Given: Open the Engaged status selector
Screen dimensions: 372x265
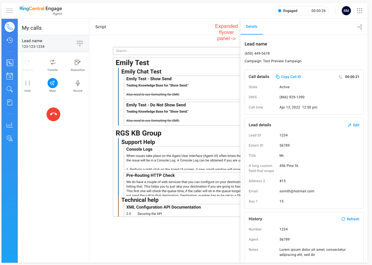Looking at the screenshot, I should coord(302,11).
